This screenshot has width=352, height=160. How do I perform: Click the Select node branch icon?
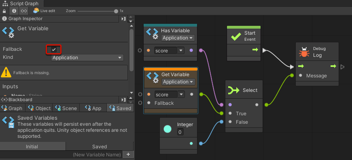234,90
